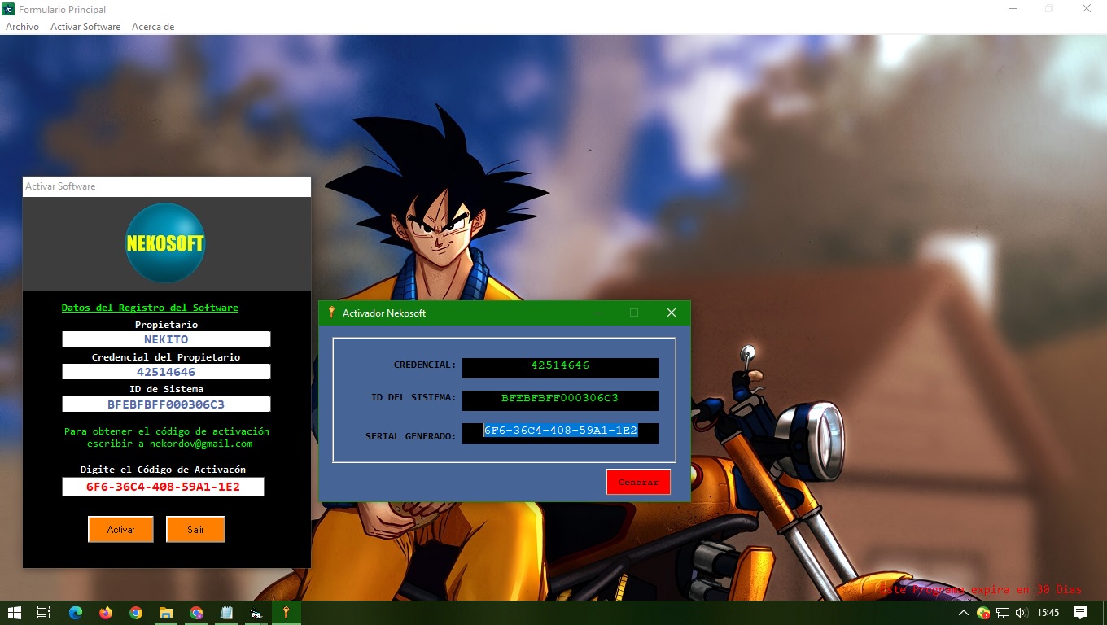The height and width of the screenshot is (625, 1107).
Task: Click the taskbar clock showing 15:45
Action: tap(1048, 613)
